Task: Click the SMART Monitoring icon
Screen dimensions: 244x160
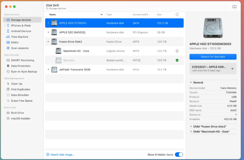Action: 8,60
